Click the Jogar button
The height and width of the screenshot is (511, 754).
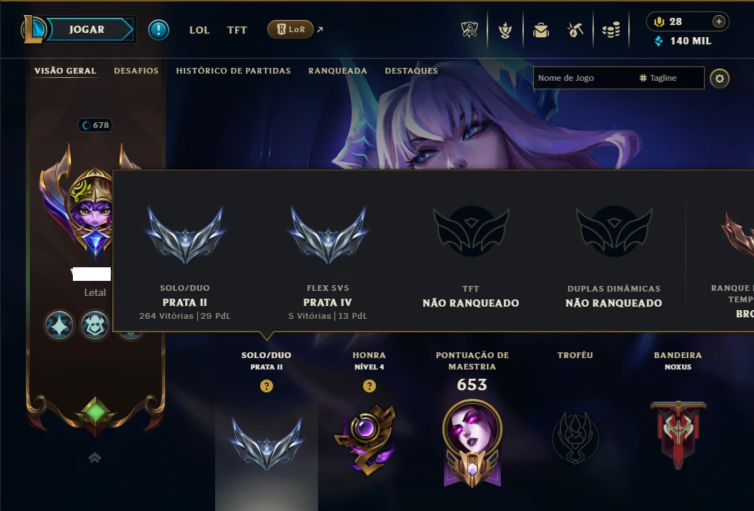click(x=86, y=29)
